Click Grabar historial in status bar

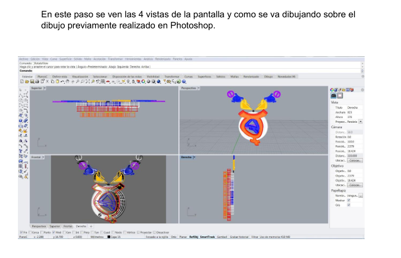click(239, 237)
